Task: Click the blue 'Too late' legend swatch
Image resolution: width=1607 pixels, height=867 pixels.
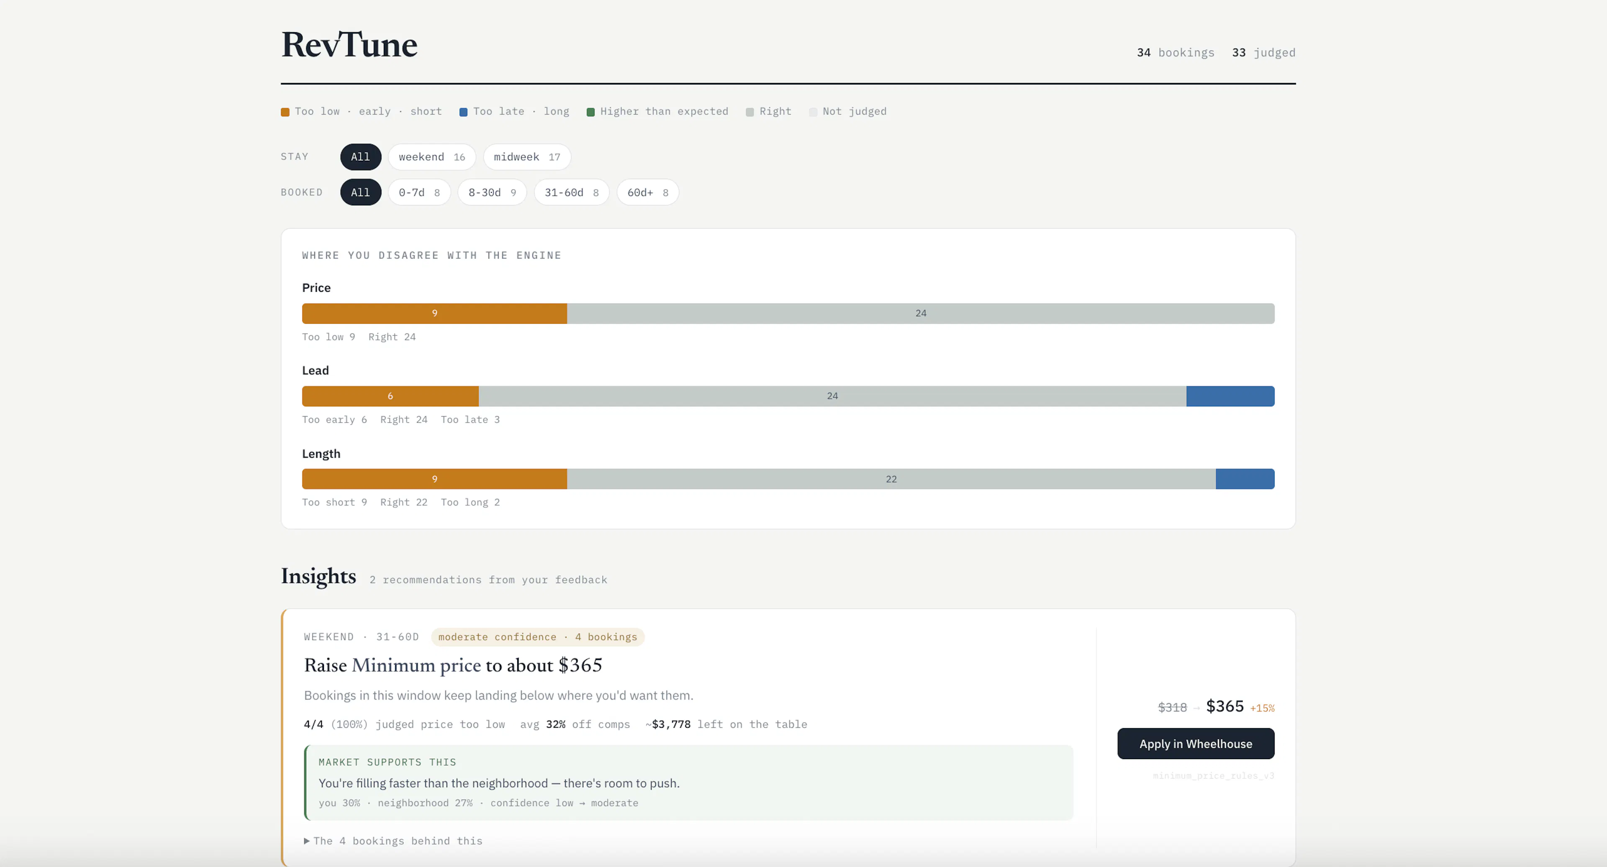Action: pos(464,112)
